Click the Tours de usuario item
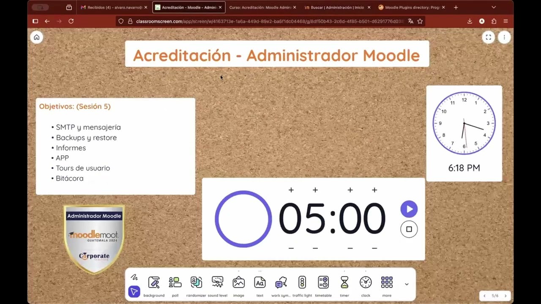541x304 pixels. [83, 168]
